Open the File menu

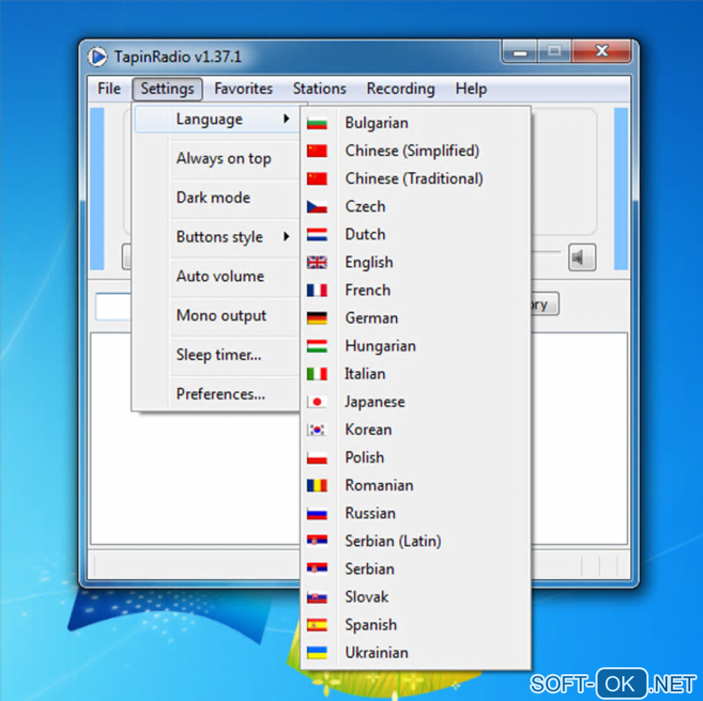109,89
